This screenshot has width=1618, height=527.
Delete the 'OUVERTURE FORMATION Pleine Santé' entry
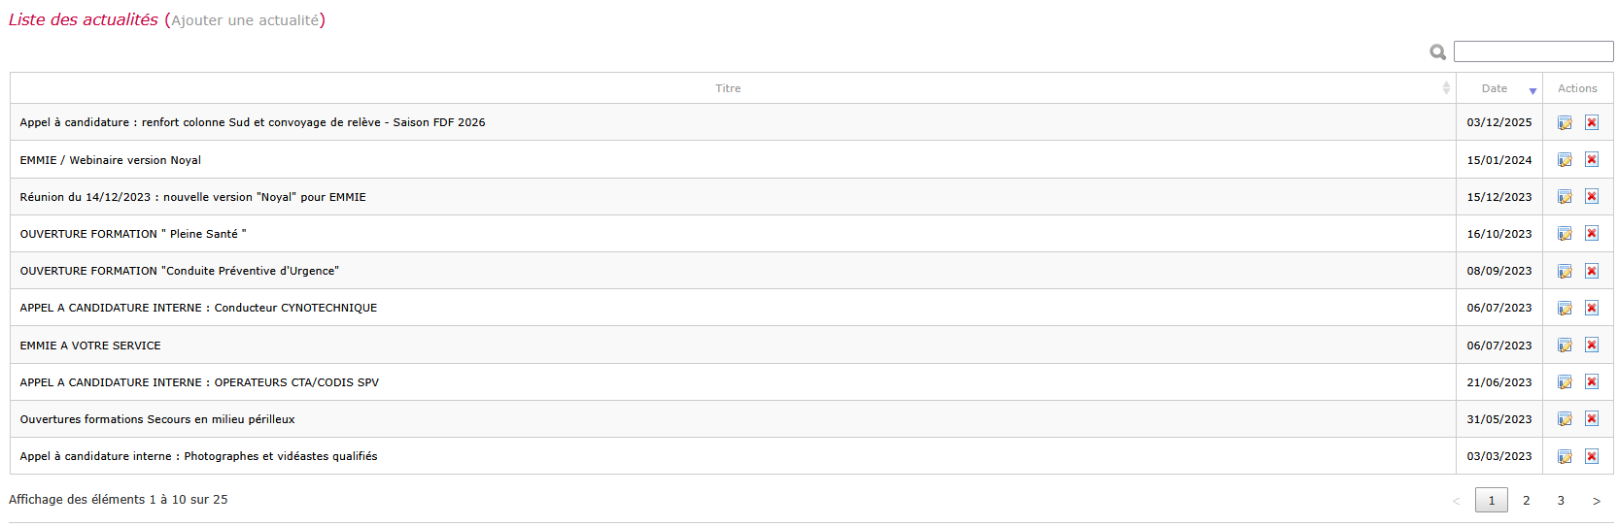click(x=1592, y=233)
